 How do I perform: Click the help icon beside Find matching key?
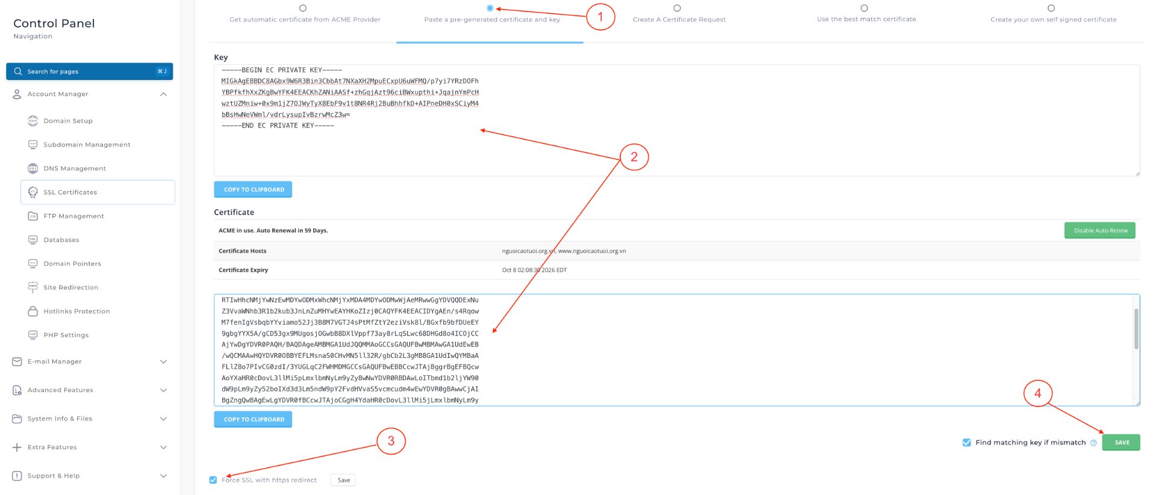1093,443
